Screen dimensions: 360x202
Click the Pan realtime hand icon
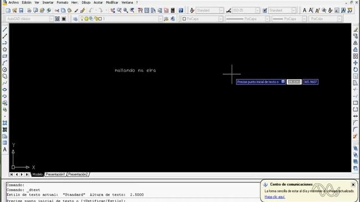(112, 10)
